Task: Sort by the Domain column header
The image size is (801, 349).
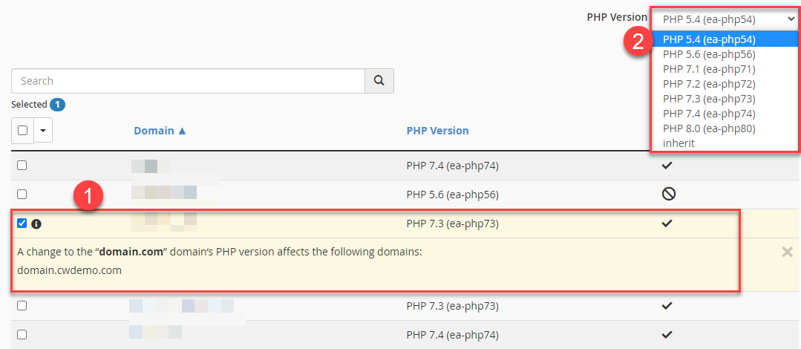Action: pos(160,131)
